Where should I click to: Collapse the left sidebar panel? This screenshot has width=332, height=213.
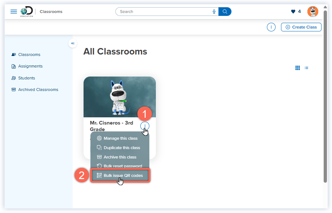tap(72, 43)
